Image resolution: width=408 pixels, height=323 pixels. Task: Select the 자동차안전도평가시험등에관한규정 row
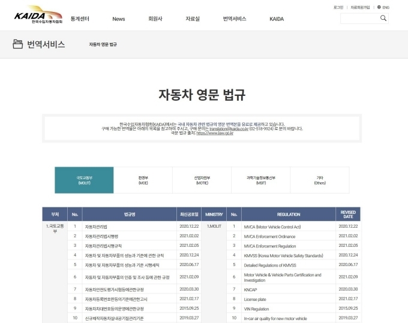click(114, 289)
